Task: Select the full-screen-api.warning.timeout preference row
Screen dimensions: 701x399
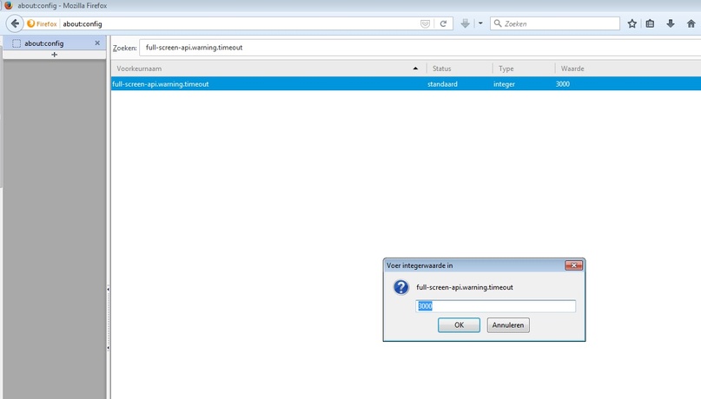Action: (x=406, y=84)
